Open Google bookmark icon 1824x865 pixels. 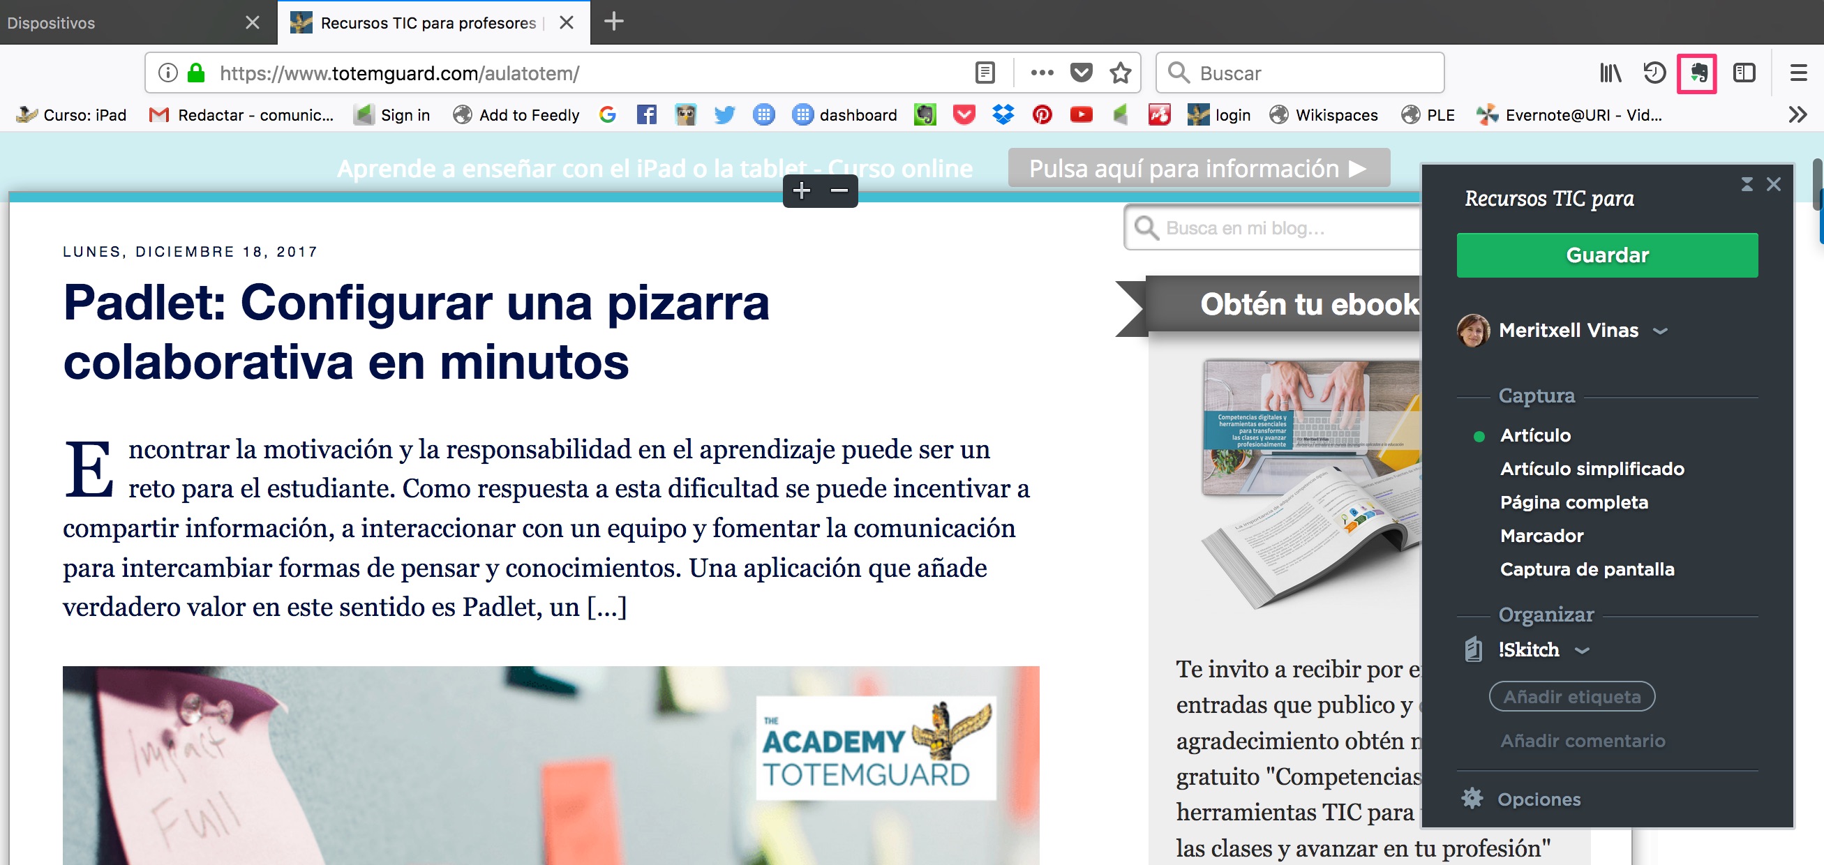tap(608, 114)
